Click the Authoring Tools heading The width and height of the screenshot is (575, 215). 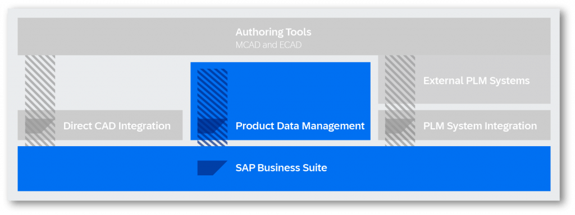point(273,32)
